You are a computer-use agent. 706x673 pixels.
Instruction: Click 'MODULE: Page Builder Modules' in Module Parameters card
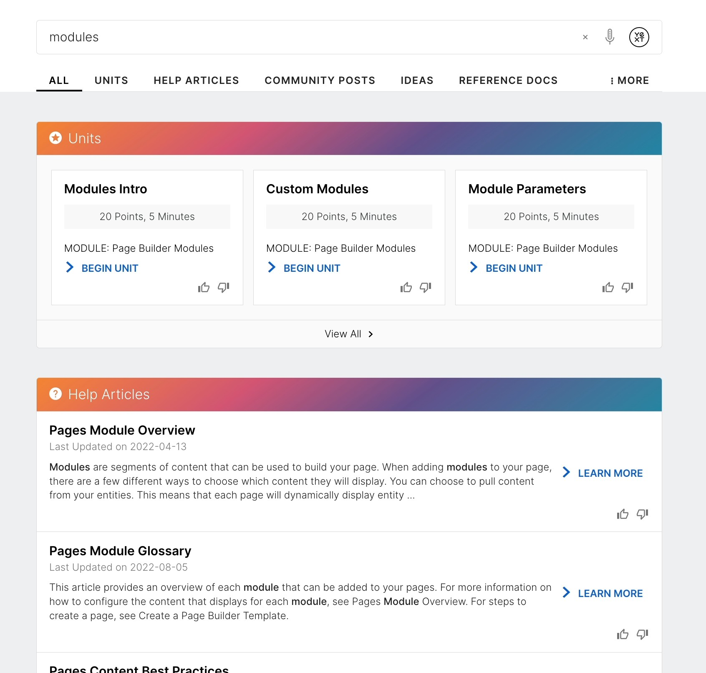point(543,248)
